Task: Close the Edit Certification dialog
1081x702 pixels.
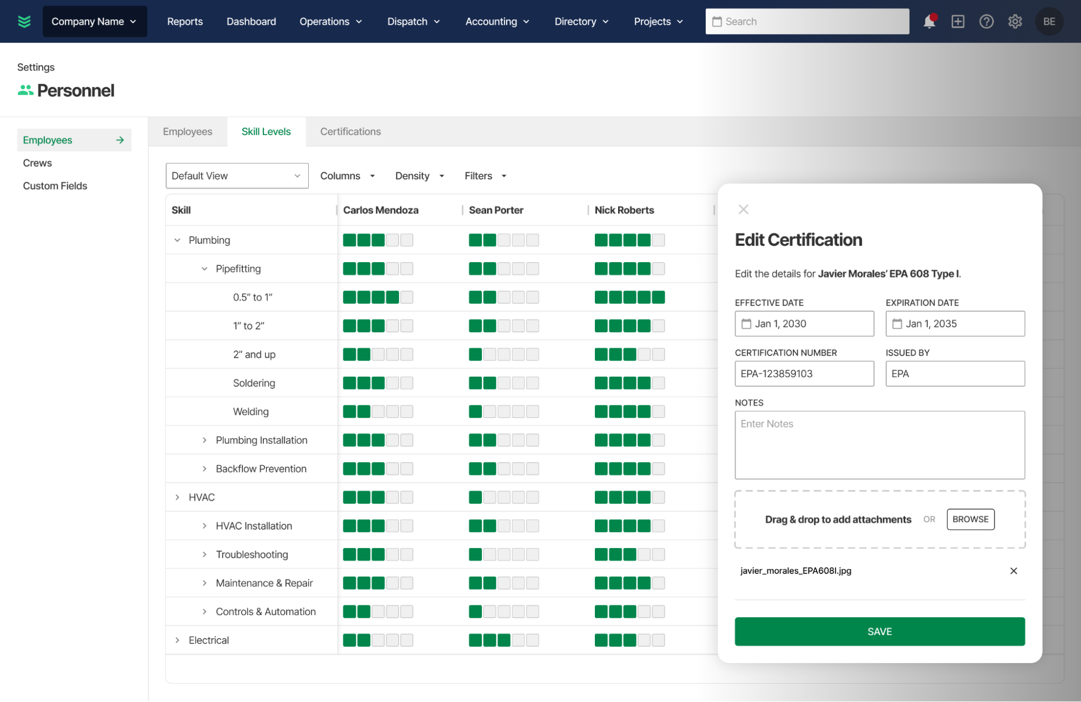Action: [x=744, y=209]
